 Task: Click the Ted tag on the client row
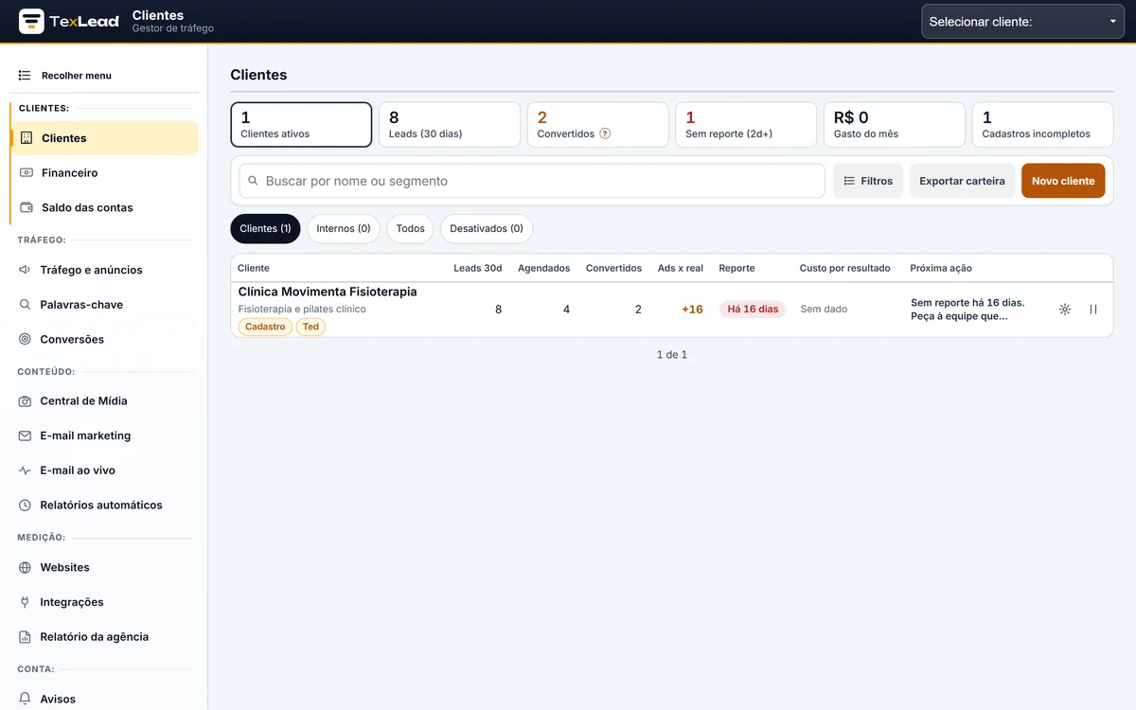click(311, 327)
